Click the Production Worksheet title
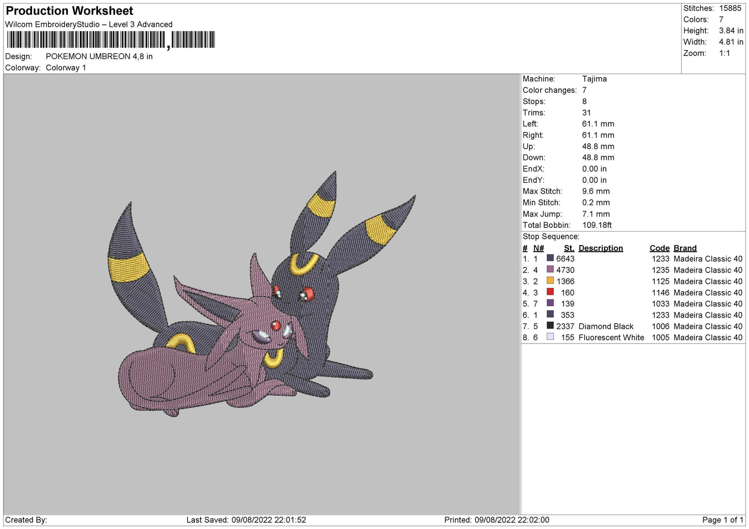Screen dimensions: 749x529 pyautogui.click(x=69, y=11)
